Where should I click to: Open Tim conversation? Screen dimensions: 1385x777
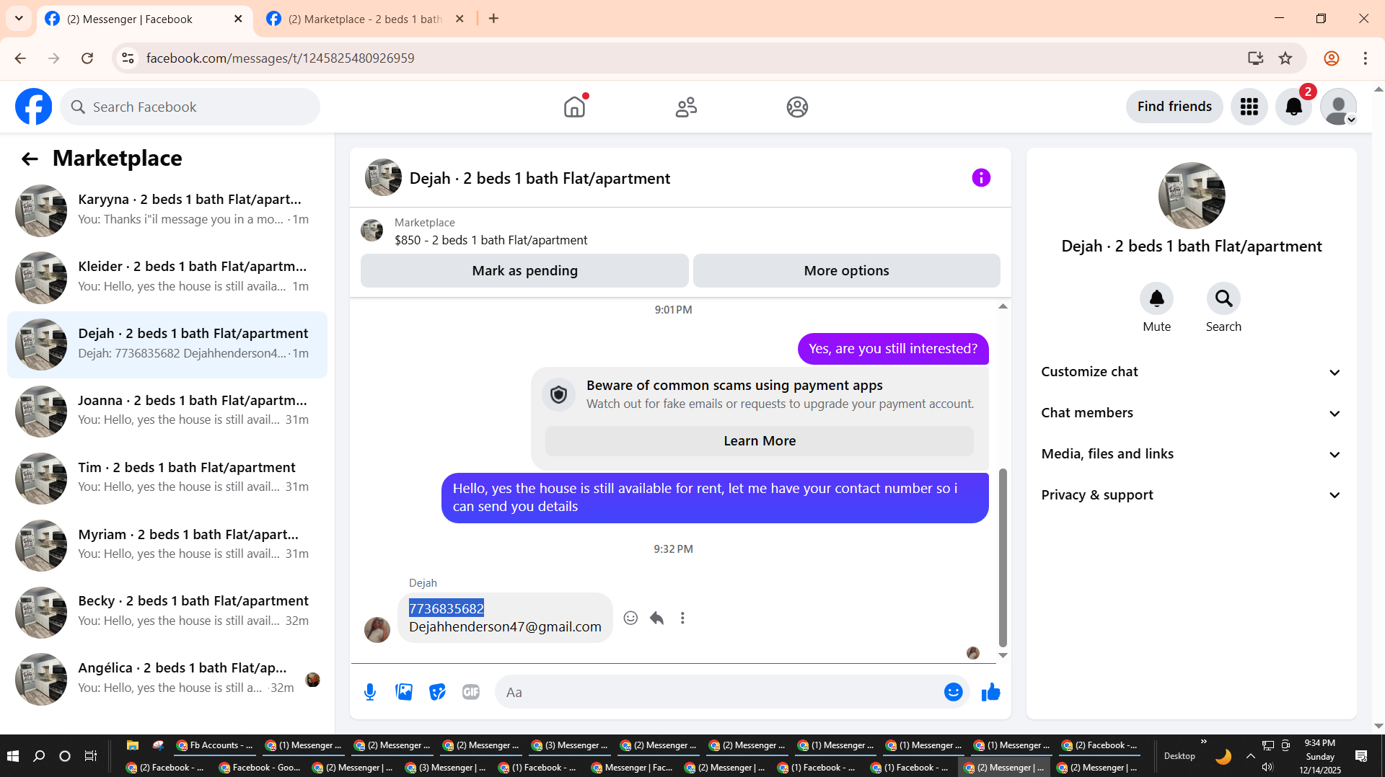(x=167, y=479)
